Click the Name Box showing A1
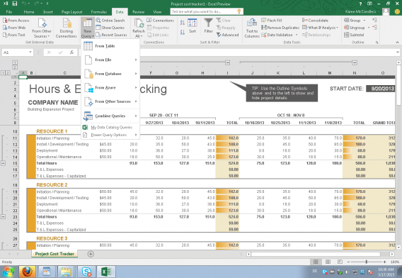This screenshot has width=402, height=278. (x=18, y=52)
